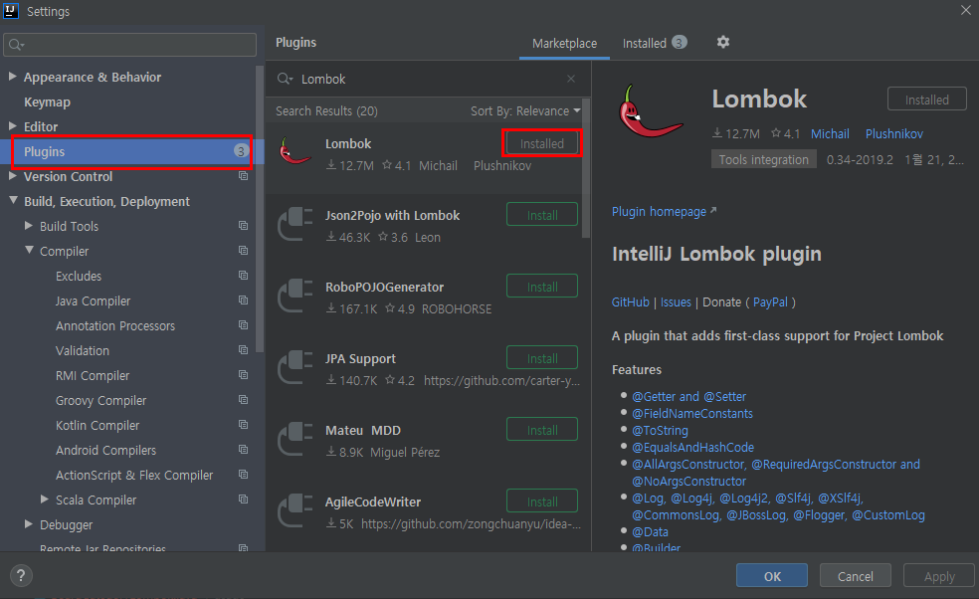Switch to the Marketplace tab
The height and width of the screenshot is (599, 979).
(x=564, y=43)
